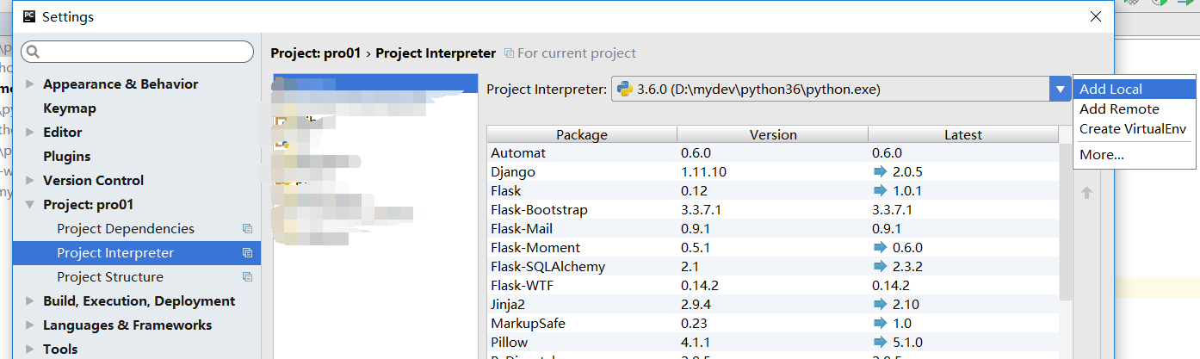The height and width of the screenshot is (359, 1200).
Task: Click the package table vertical scrollbar
Action: (1066, 222)
